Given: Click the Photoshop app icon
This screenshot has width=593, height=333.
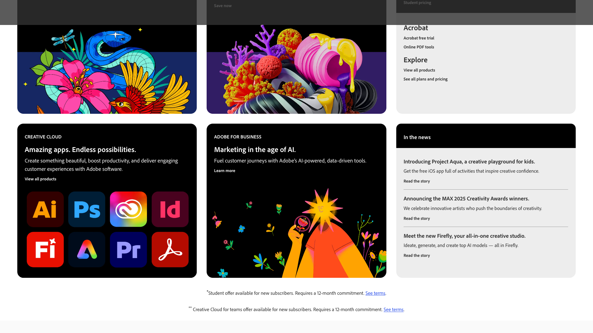Looking at the screenshot, I should [x=86, y=209].
